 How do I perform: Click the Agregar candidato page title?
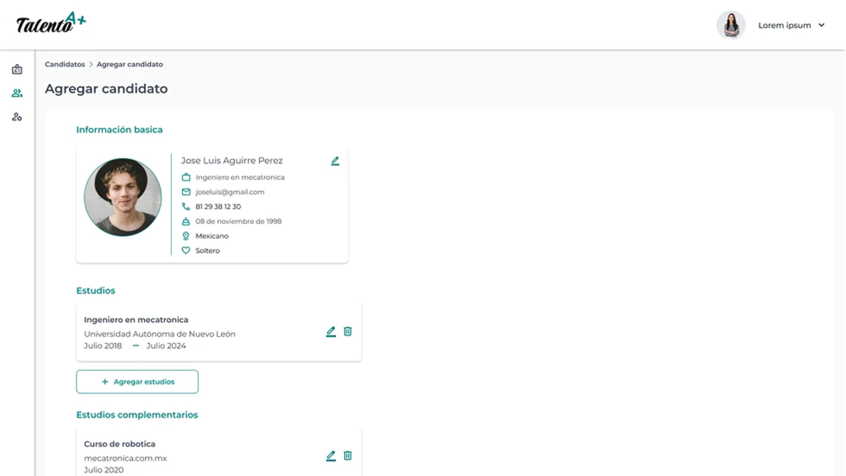(106, 89)
